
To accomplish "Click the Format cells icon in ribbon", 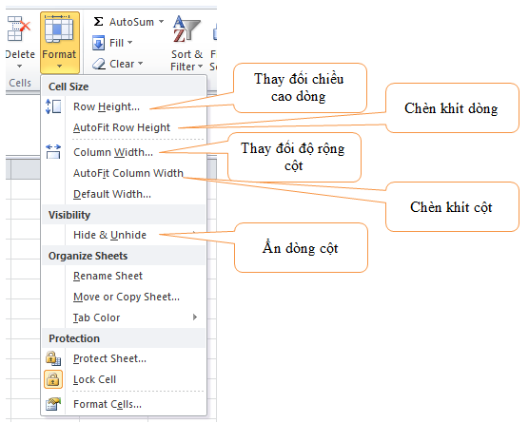I will click(59, 29).
